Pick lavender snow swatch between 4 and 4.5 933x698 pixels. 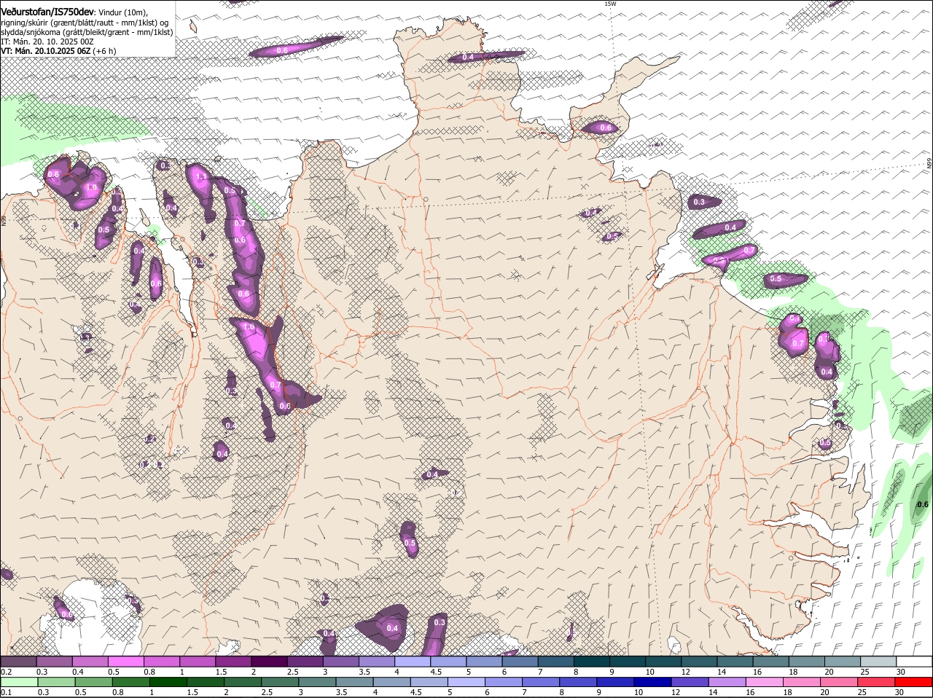click(412, 662)
